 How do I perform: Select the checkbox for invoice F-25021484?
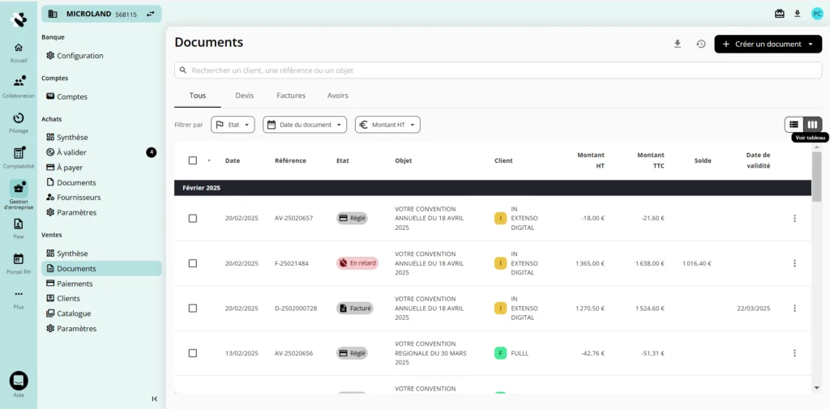[192, 263]
